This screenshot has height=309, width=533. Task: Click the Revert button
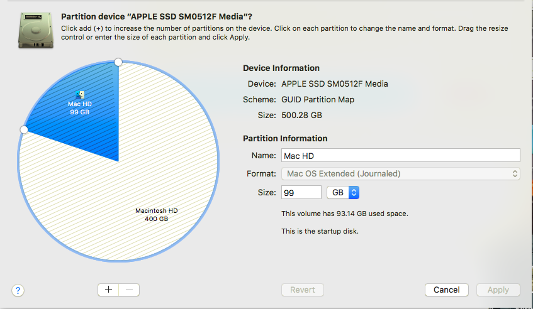click(302, 290)
